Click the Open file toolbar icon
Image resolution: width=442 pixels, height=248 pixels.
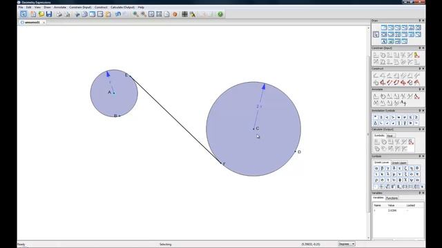(41, 14)
